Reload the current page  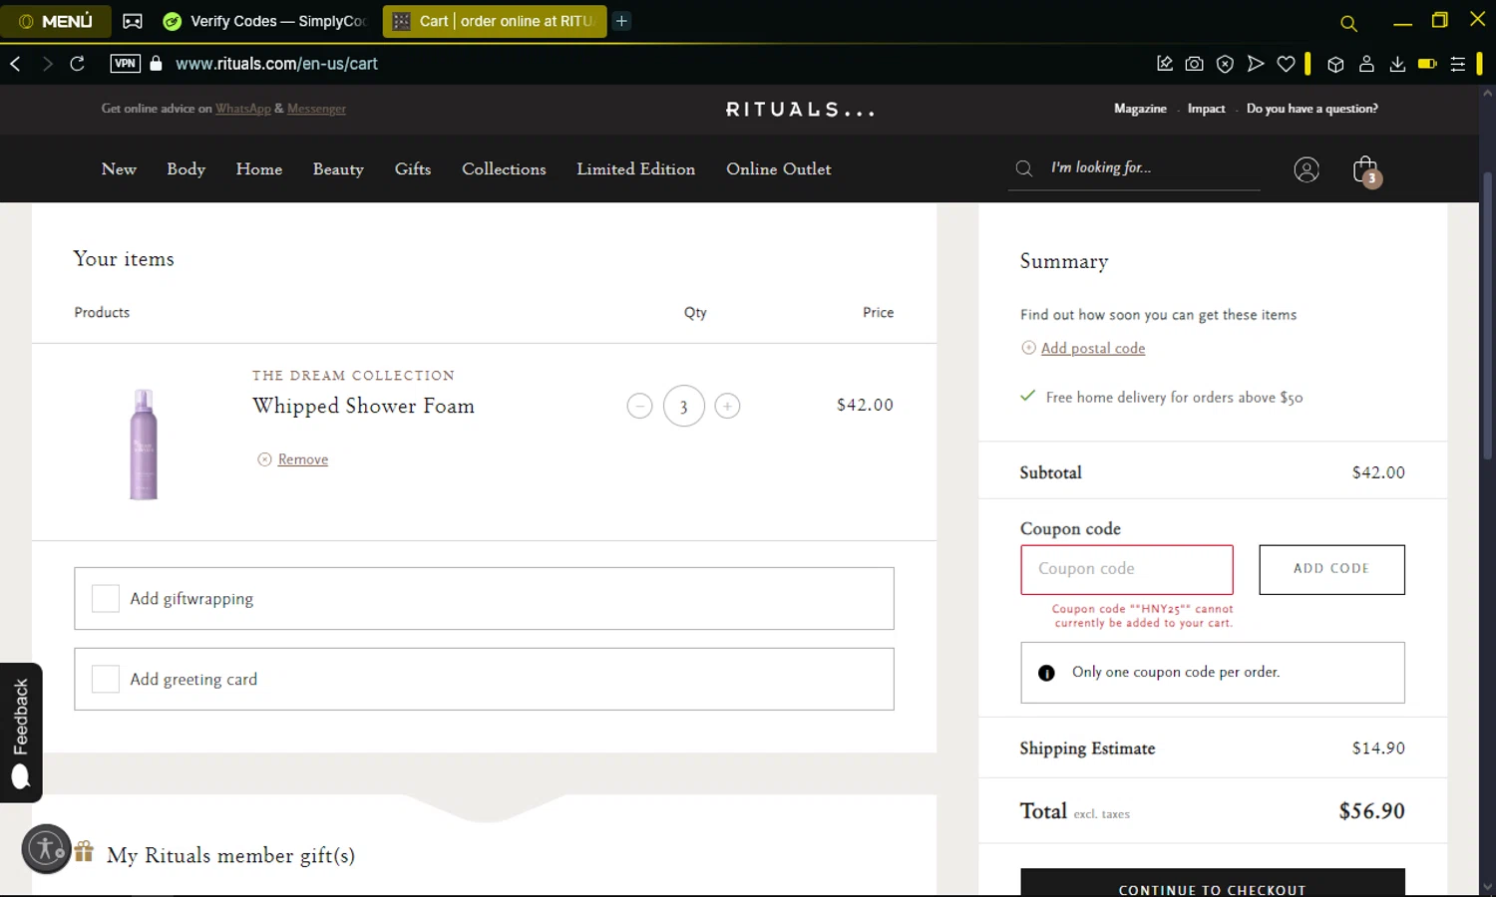(77, 64)
